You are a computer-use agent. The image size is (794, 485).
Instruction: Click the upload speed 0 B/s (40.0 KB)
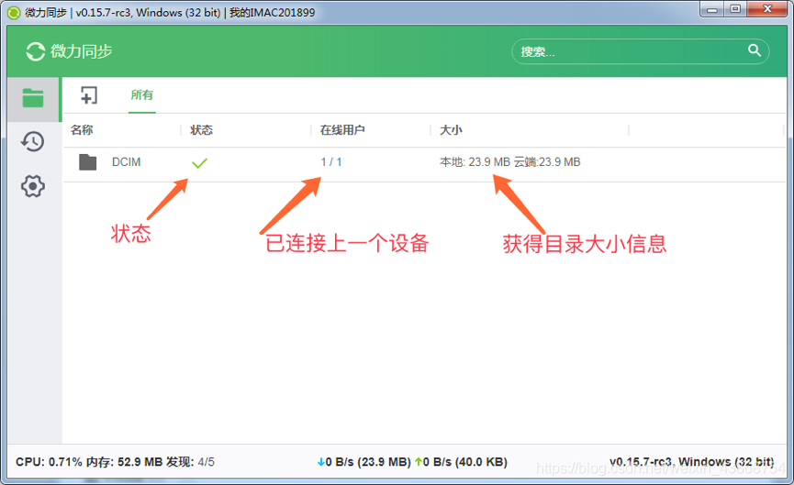(x=461, y=462)
